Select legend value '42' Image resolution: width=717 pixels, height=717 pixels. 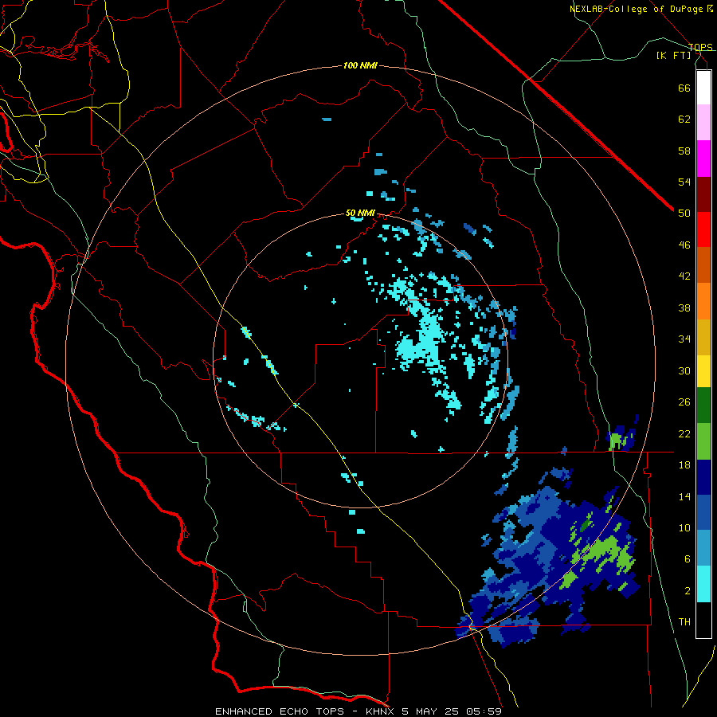pyautogui.click(x=684, y=276)
